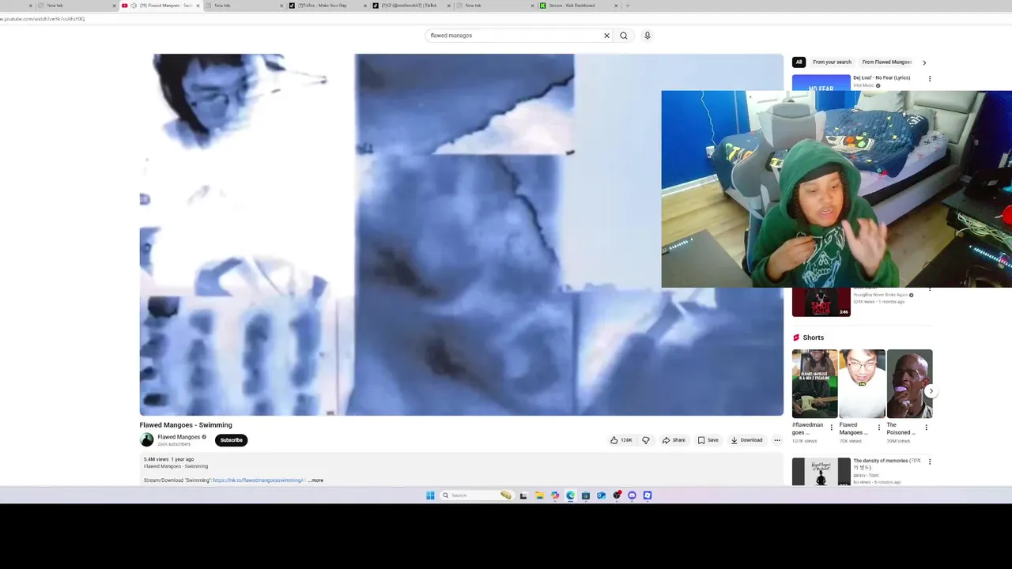Screen dimensions: 1012x569
Task: Open options for The density of memories
Action: (x=930, y=462)
